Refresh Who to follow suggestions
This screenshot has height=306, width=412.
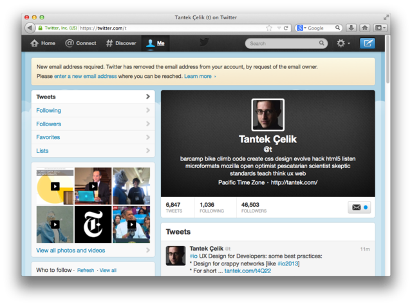coord(86,271)
